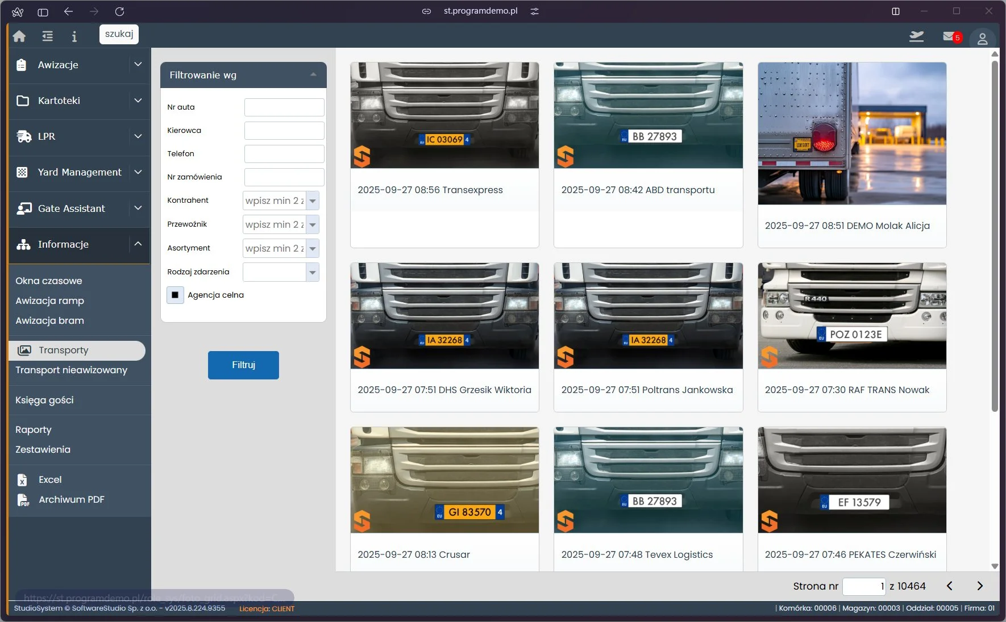Go to the home icon
The width and height of the screenshot is (1006, 622).
pyautogui.click(x=19, y=36)
